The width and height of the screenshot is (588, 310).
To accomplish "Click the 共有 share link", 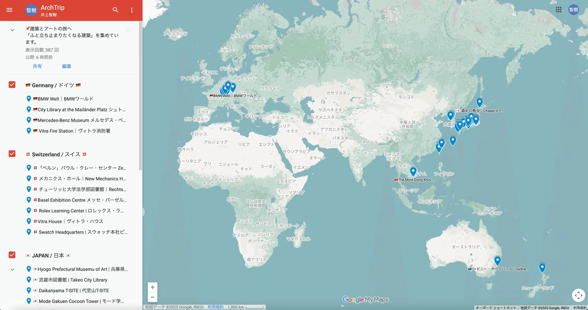I will tap(37, 66).
